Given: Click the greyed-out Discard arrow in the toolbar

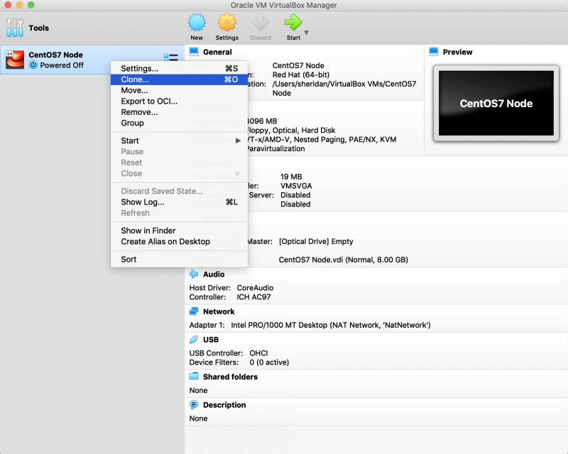Looking at the screenshot, I should click(x=261, y=23).
